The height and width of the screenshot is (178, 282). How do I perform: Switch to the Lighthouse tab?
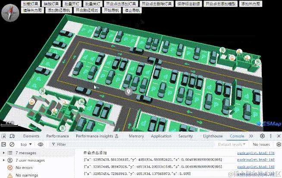click(x=213, y=136)
